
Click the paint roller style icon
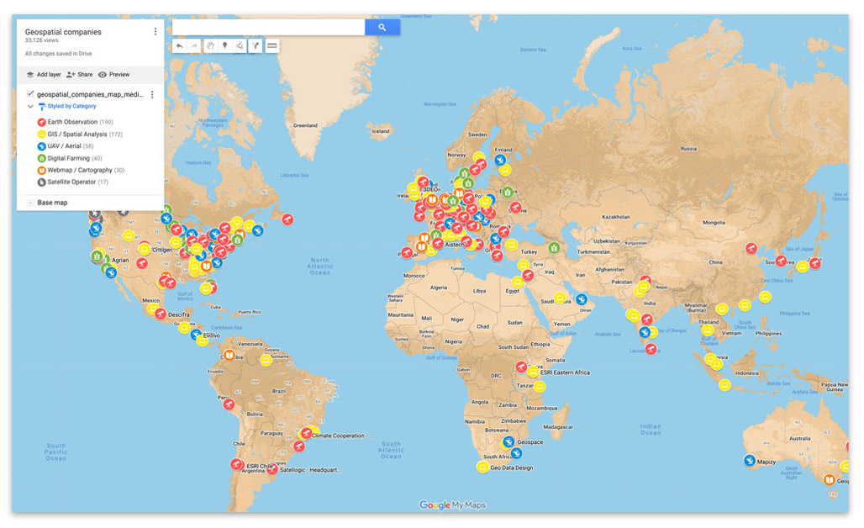[x=42, y=107]
